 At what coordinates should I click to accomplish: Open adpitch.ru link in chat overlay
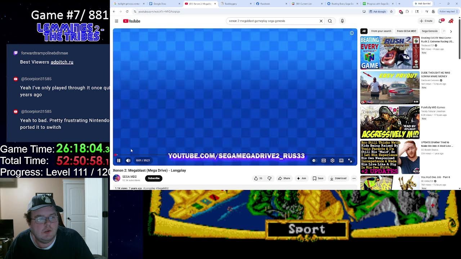click(62, 62)
